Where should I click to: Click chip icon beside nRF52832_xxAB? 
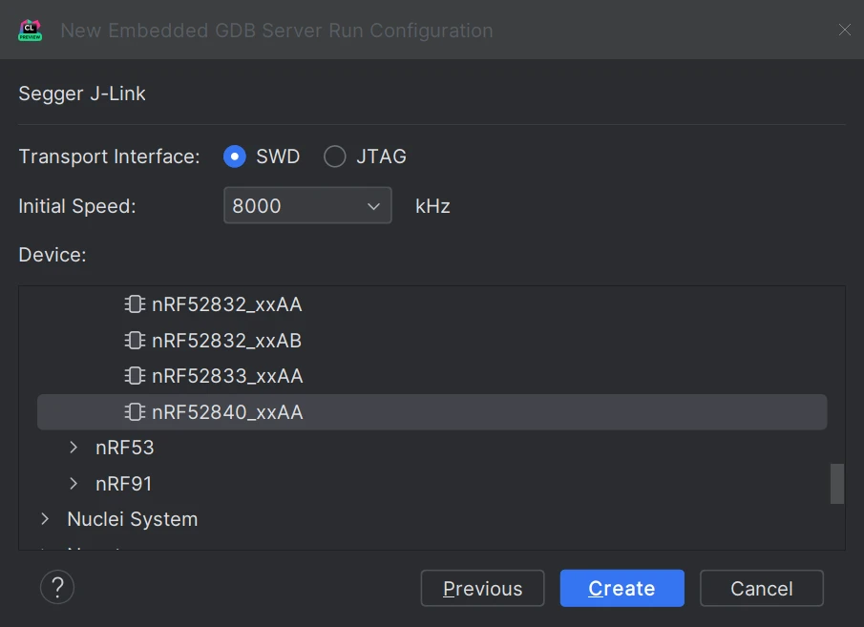pos(136,341)
